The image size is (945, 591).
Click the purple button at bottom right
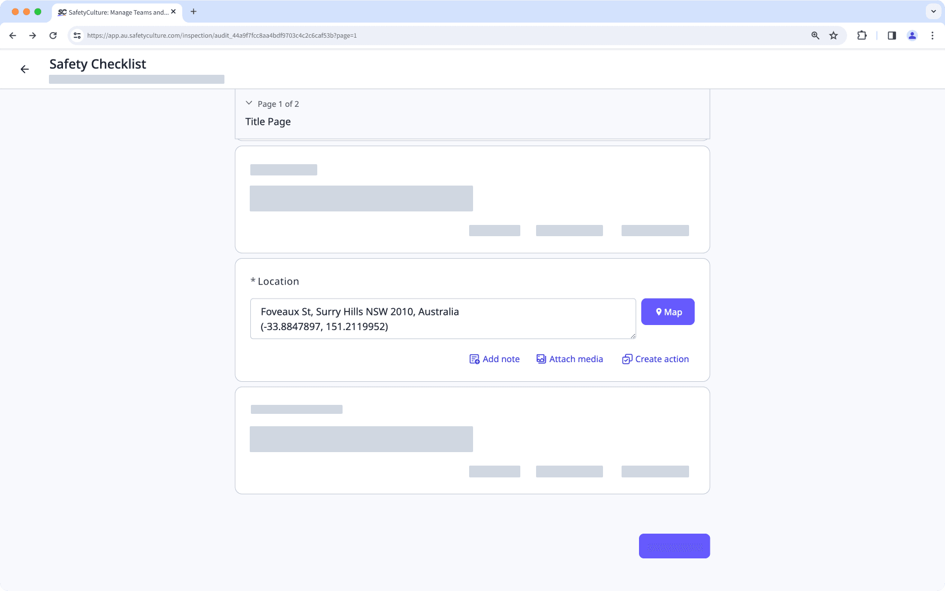674,546
